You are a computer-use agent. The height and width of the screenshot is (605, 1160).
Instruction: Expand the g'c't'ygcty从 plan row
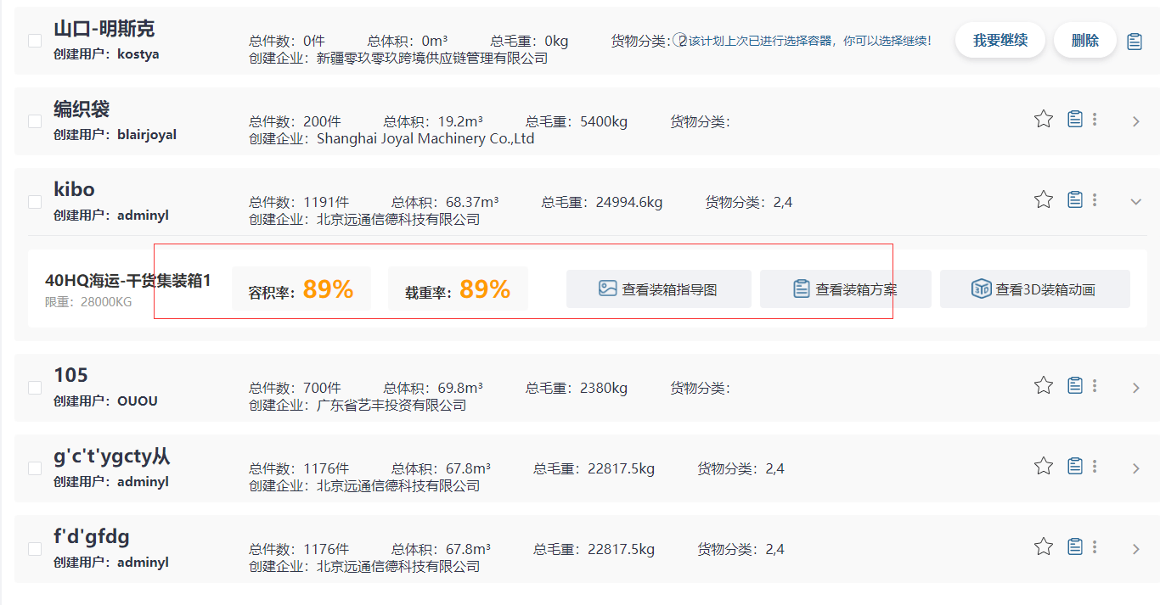pos(1136,468)
